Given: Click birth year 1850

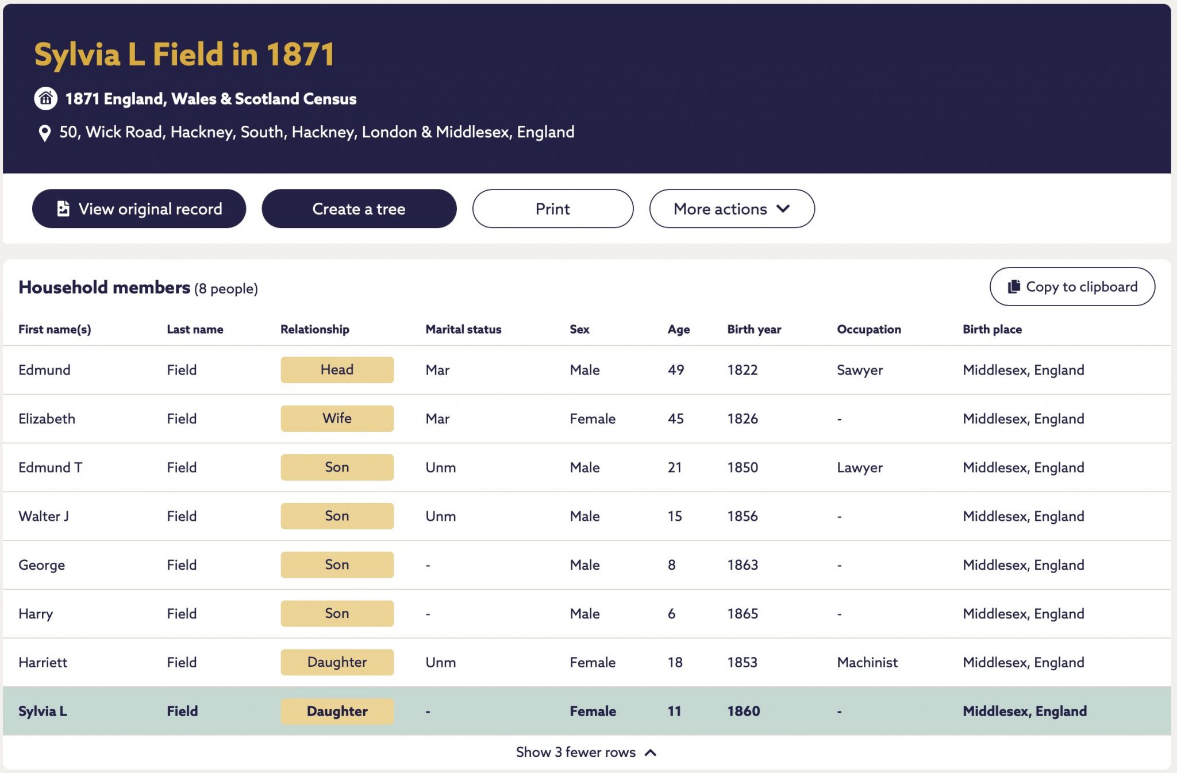Looking at the screenshot, I should (x=743, y=467).
